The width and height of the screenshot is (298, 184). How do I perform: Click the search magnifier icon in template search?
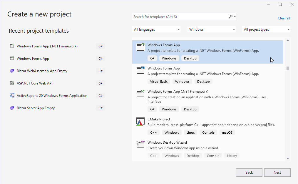click(x=231, y=17)
